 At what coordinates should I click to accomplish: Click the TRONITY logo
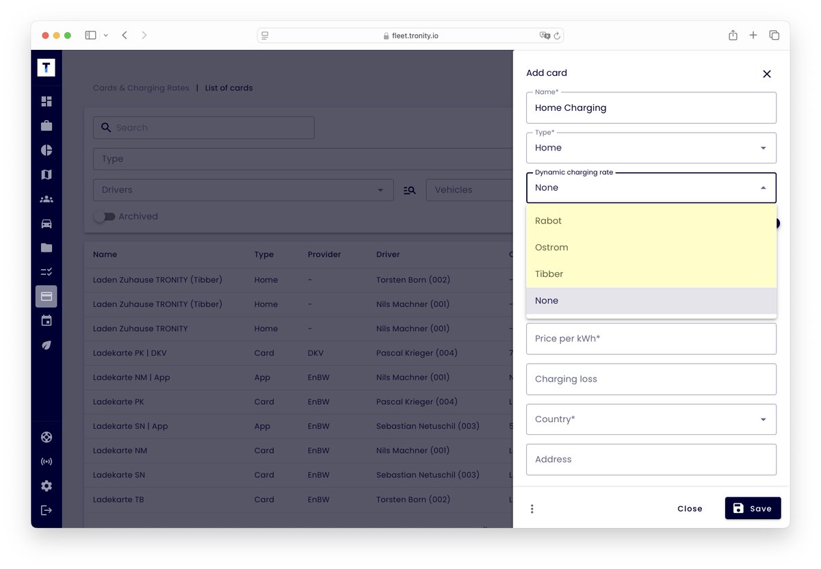tap(47, 67)
